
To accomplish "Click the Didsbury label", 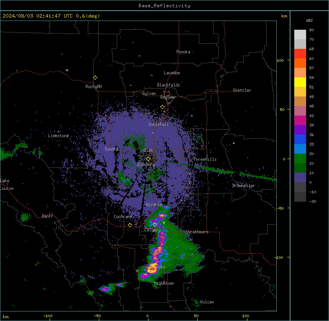I will [x=146, y=164].
